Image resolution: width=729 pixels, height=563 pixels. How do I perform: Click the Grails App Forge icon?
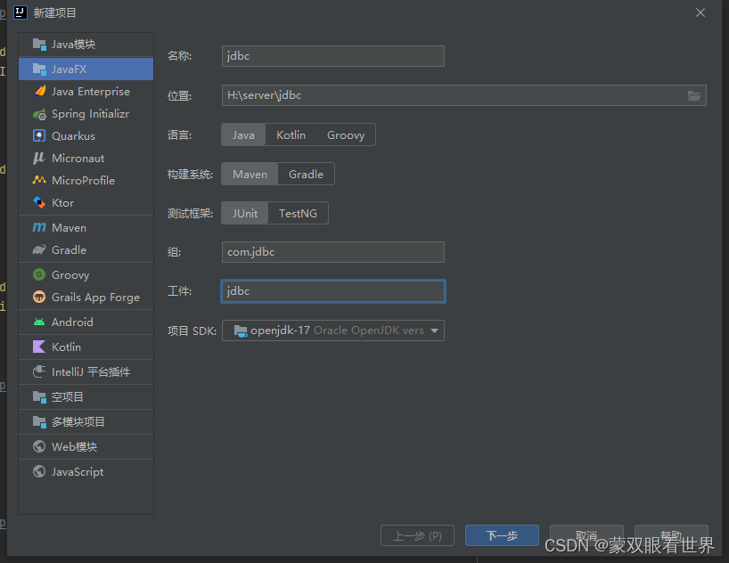[x=39, y=297]
